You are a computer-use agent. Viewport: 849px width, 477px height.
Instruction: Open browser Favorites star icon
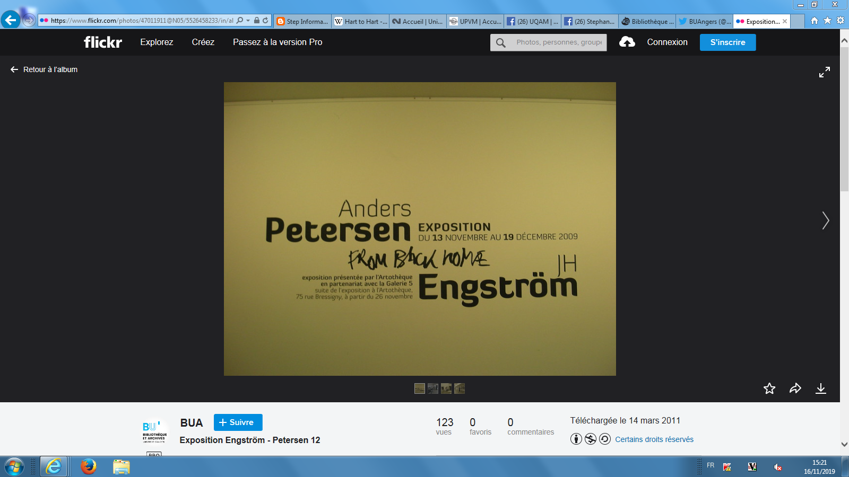[827, 21]
